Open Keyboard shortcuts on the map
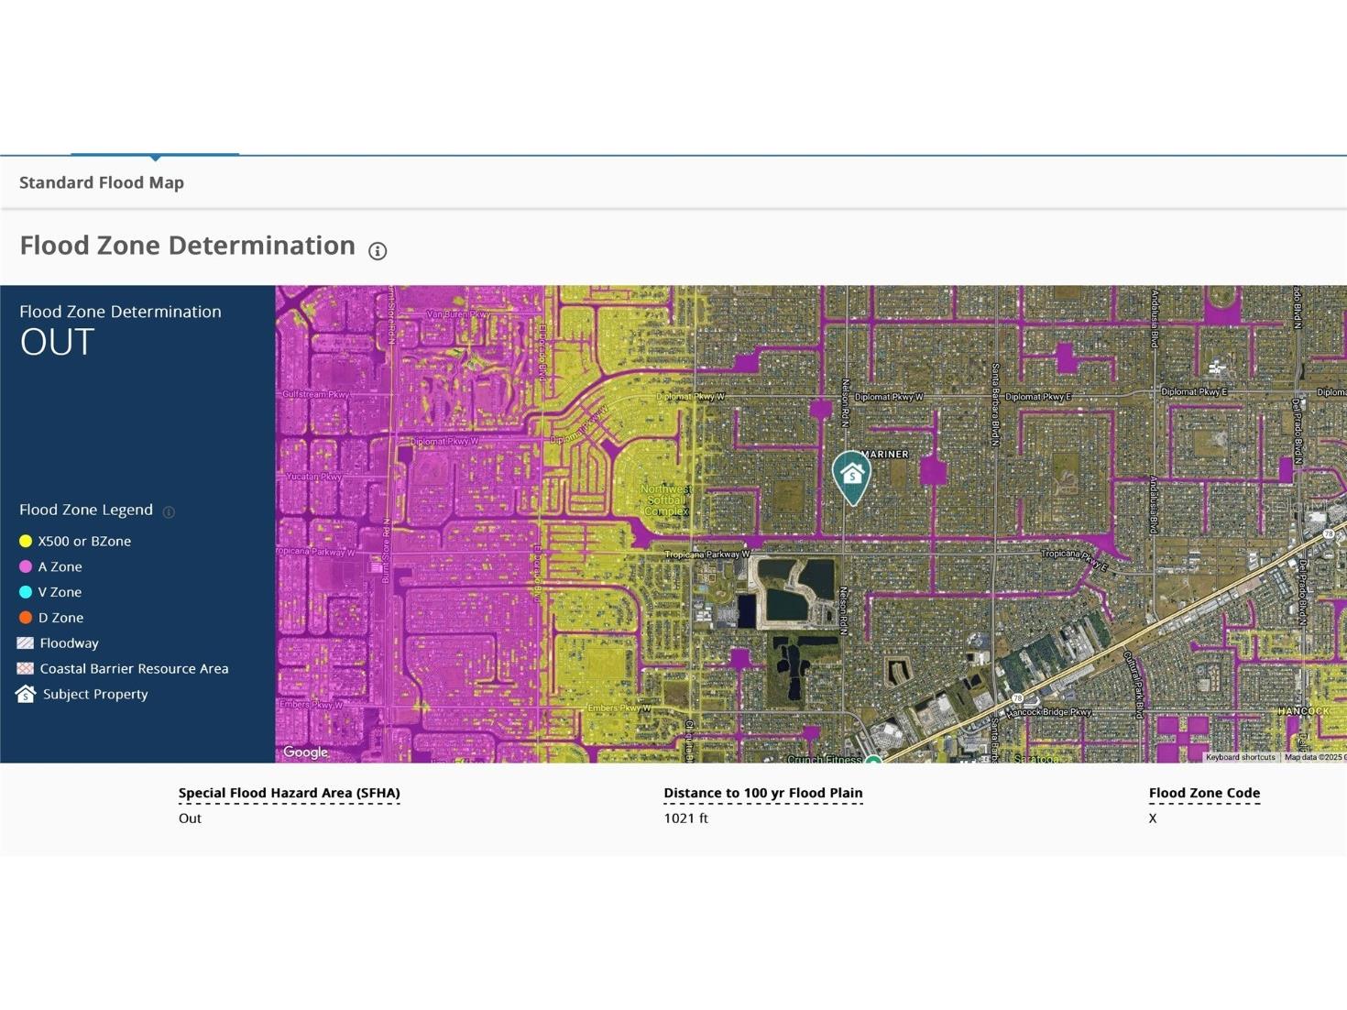 point(1240,757)
